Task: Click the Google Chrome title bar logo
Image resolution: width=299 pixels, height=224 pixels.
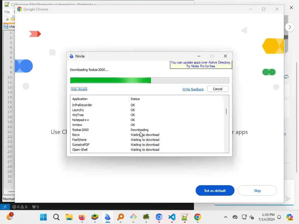Action: [x=20, y=9]
